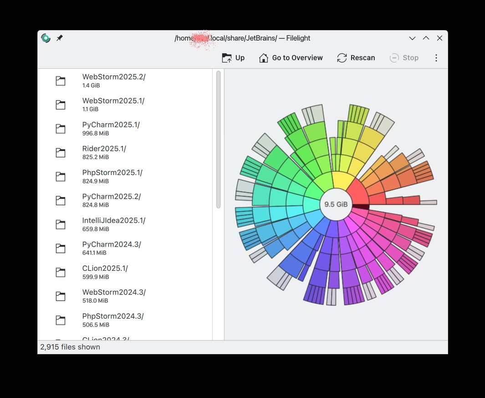Click Go to Overview button

point(291,58)
